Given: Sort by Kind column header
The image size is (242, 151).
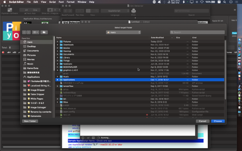Looking at the screenshot, I should click(207, 37).
